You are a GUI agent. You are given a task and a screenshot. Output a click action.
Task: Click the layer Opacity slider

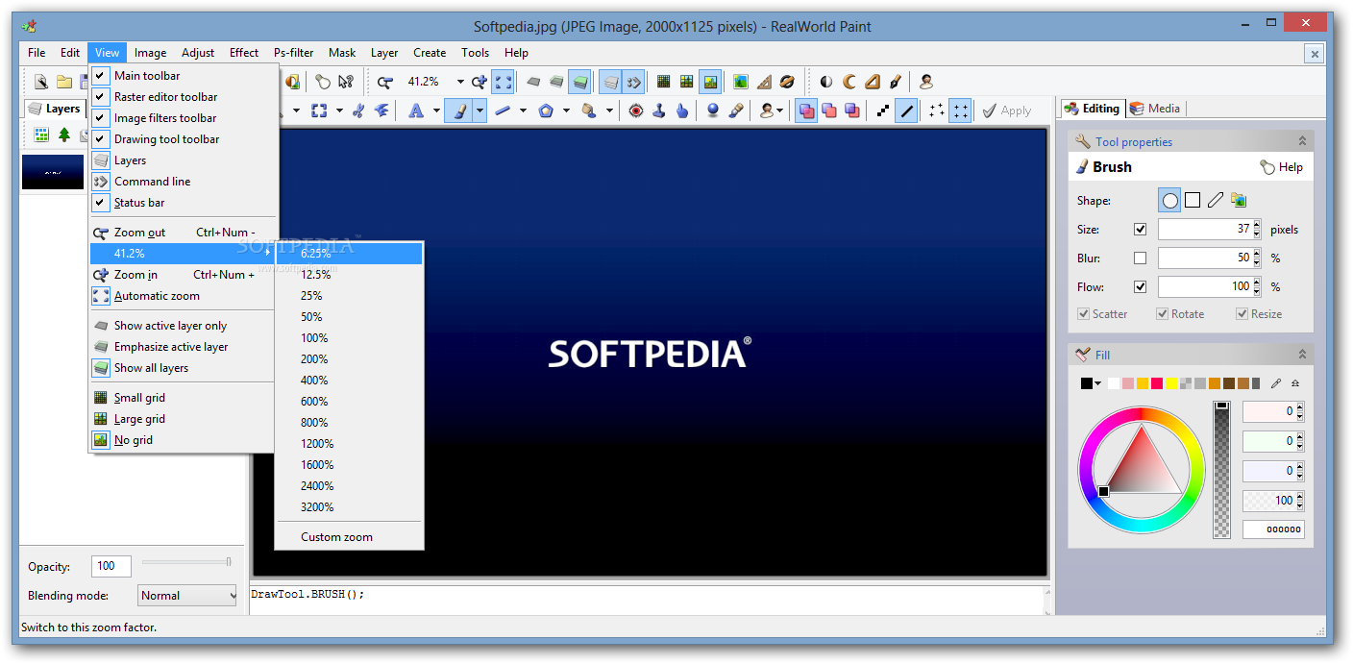point(186,561)
